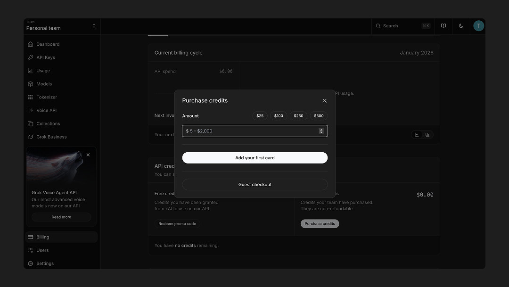Screen dimensions: 509x287
Task: Select the $500 amount preset
Action: click(x=319, y=116)
